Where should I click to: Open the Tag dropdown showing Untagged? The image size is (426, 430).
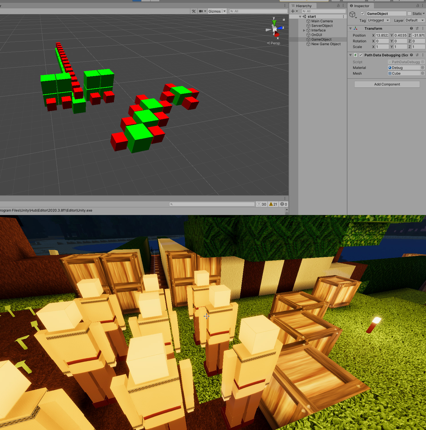click(x=379, y=20)
